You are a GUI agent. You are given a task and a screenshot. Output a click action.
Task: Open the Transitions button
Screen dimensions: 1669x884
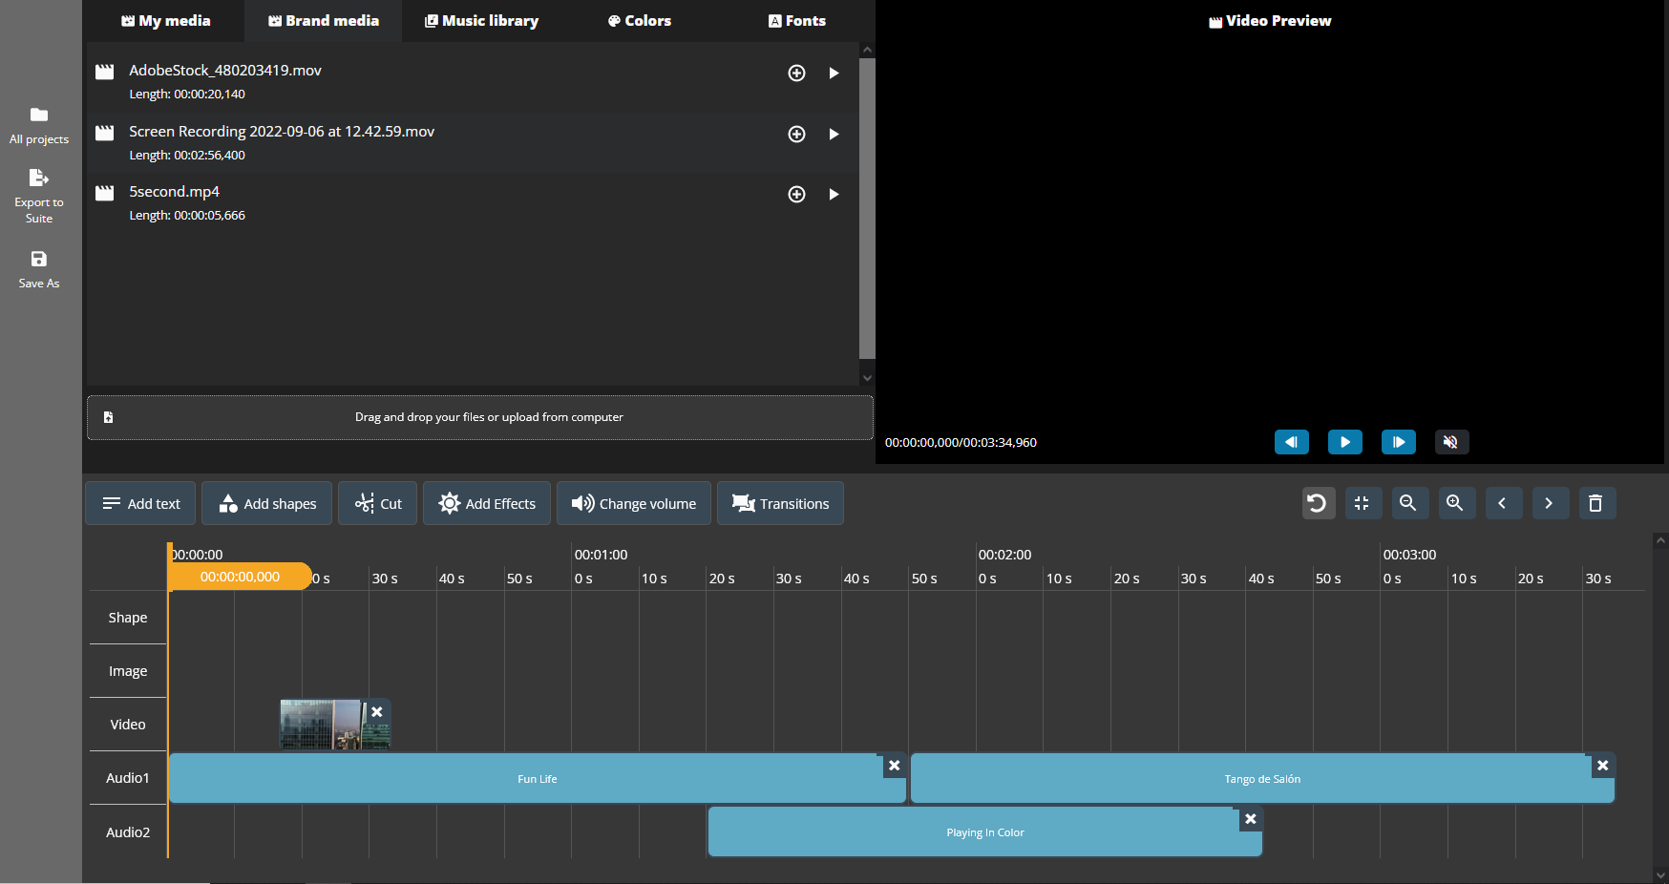coord(780,503)
